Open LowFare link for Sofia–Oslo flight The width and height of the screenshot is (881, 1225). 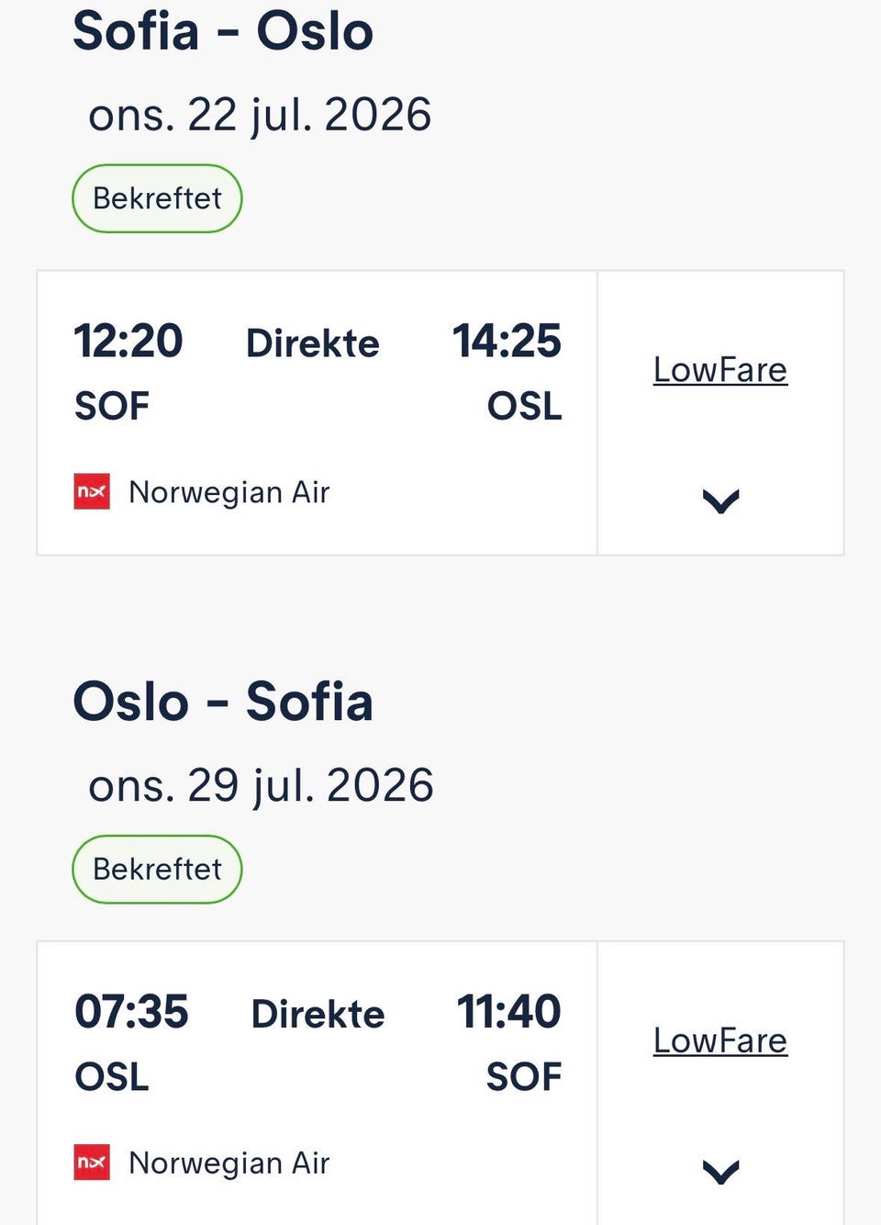pos(720,370)
